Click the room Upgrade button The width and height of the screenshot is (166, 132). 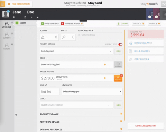pyautogui.click(x=118, y=65)
